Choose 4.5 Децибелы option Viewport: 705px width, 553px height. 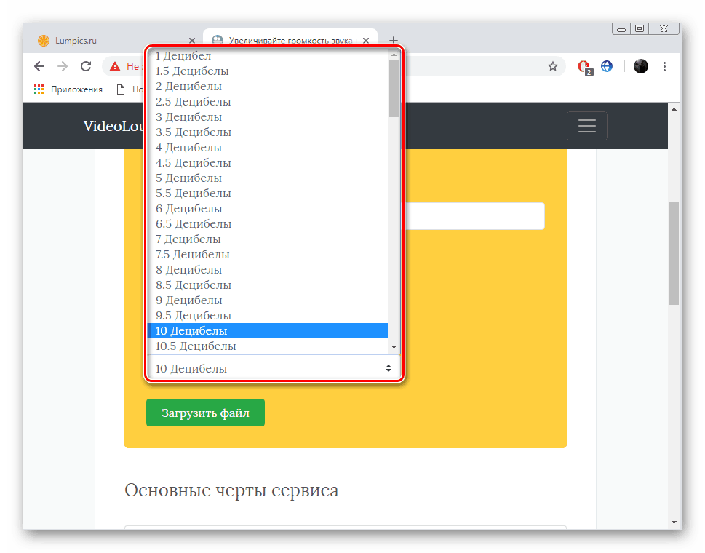tap(268, 163)
